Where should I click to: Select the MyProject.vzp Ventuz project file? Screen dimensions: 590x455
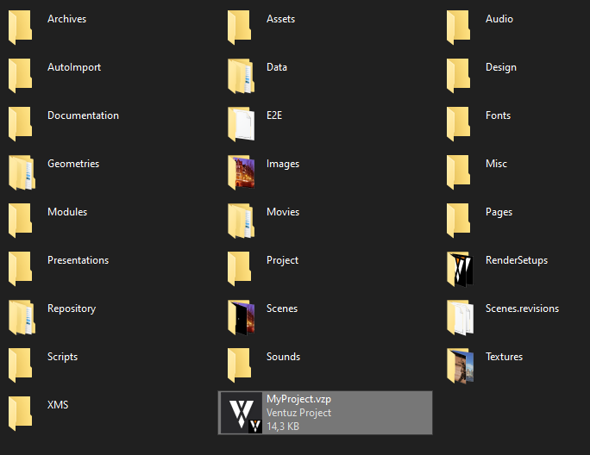coord(324,413)
